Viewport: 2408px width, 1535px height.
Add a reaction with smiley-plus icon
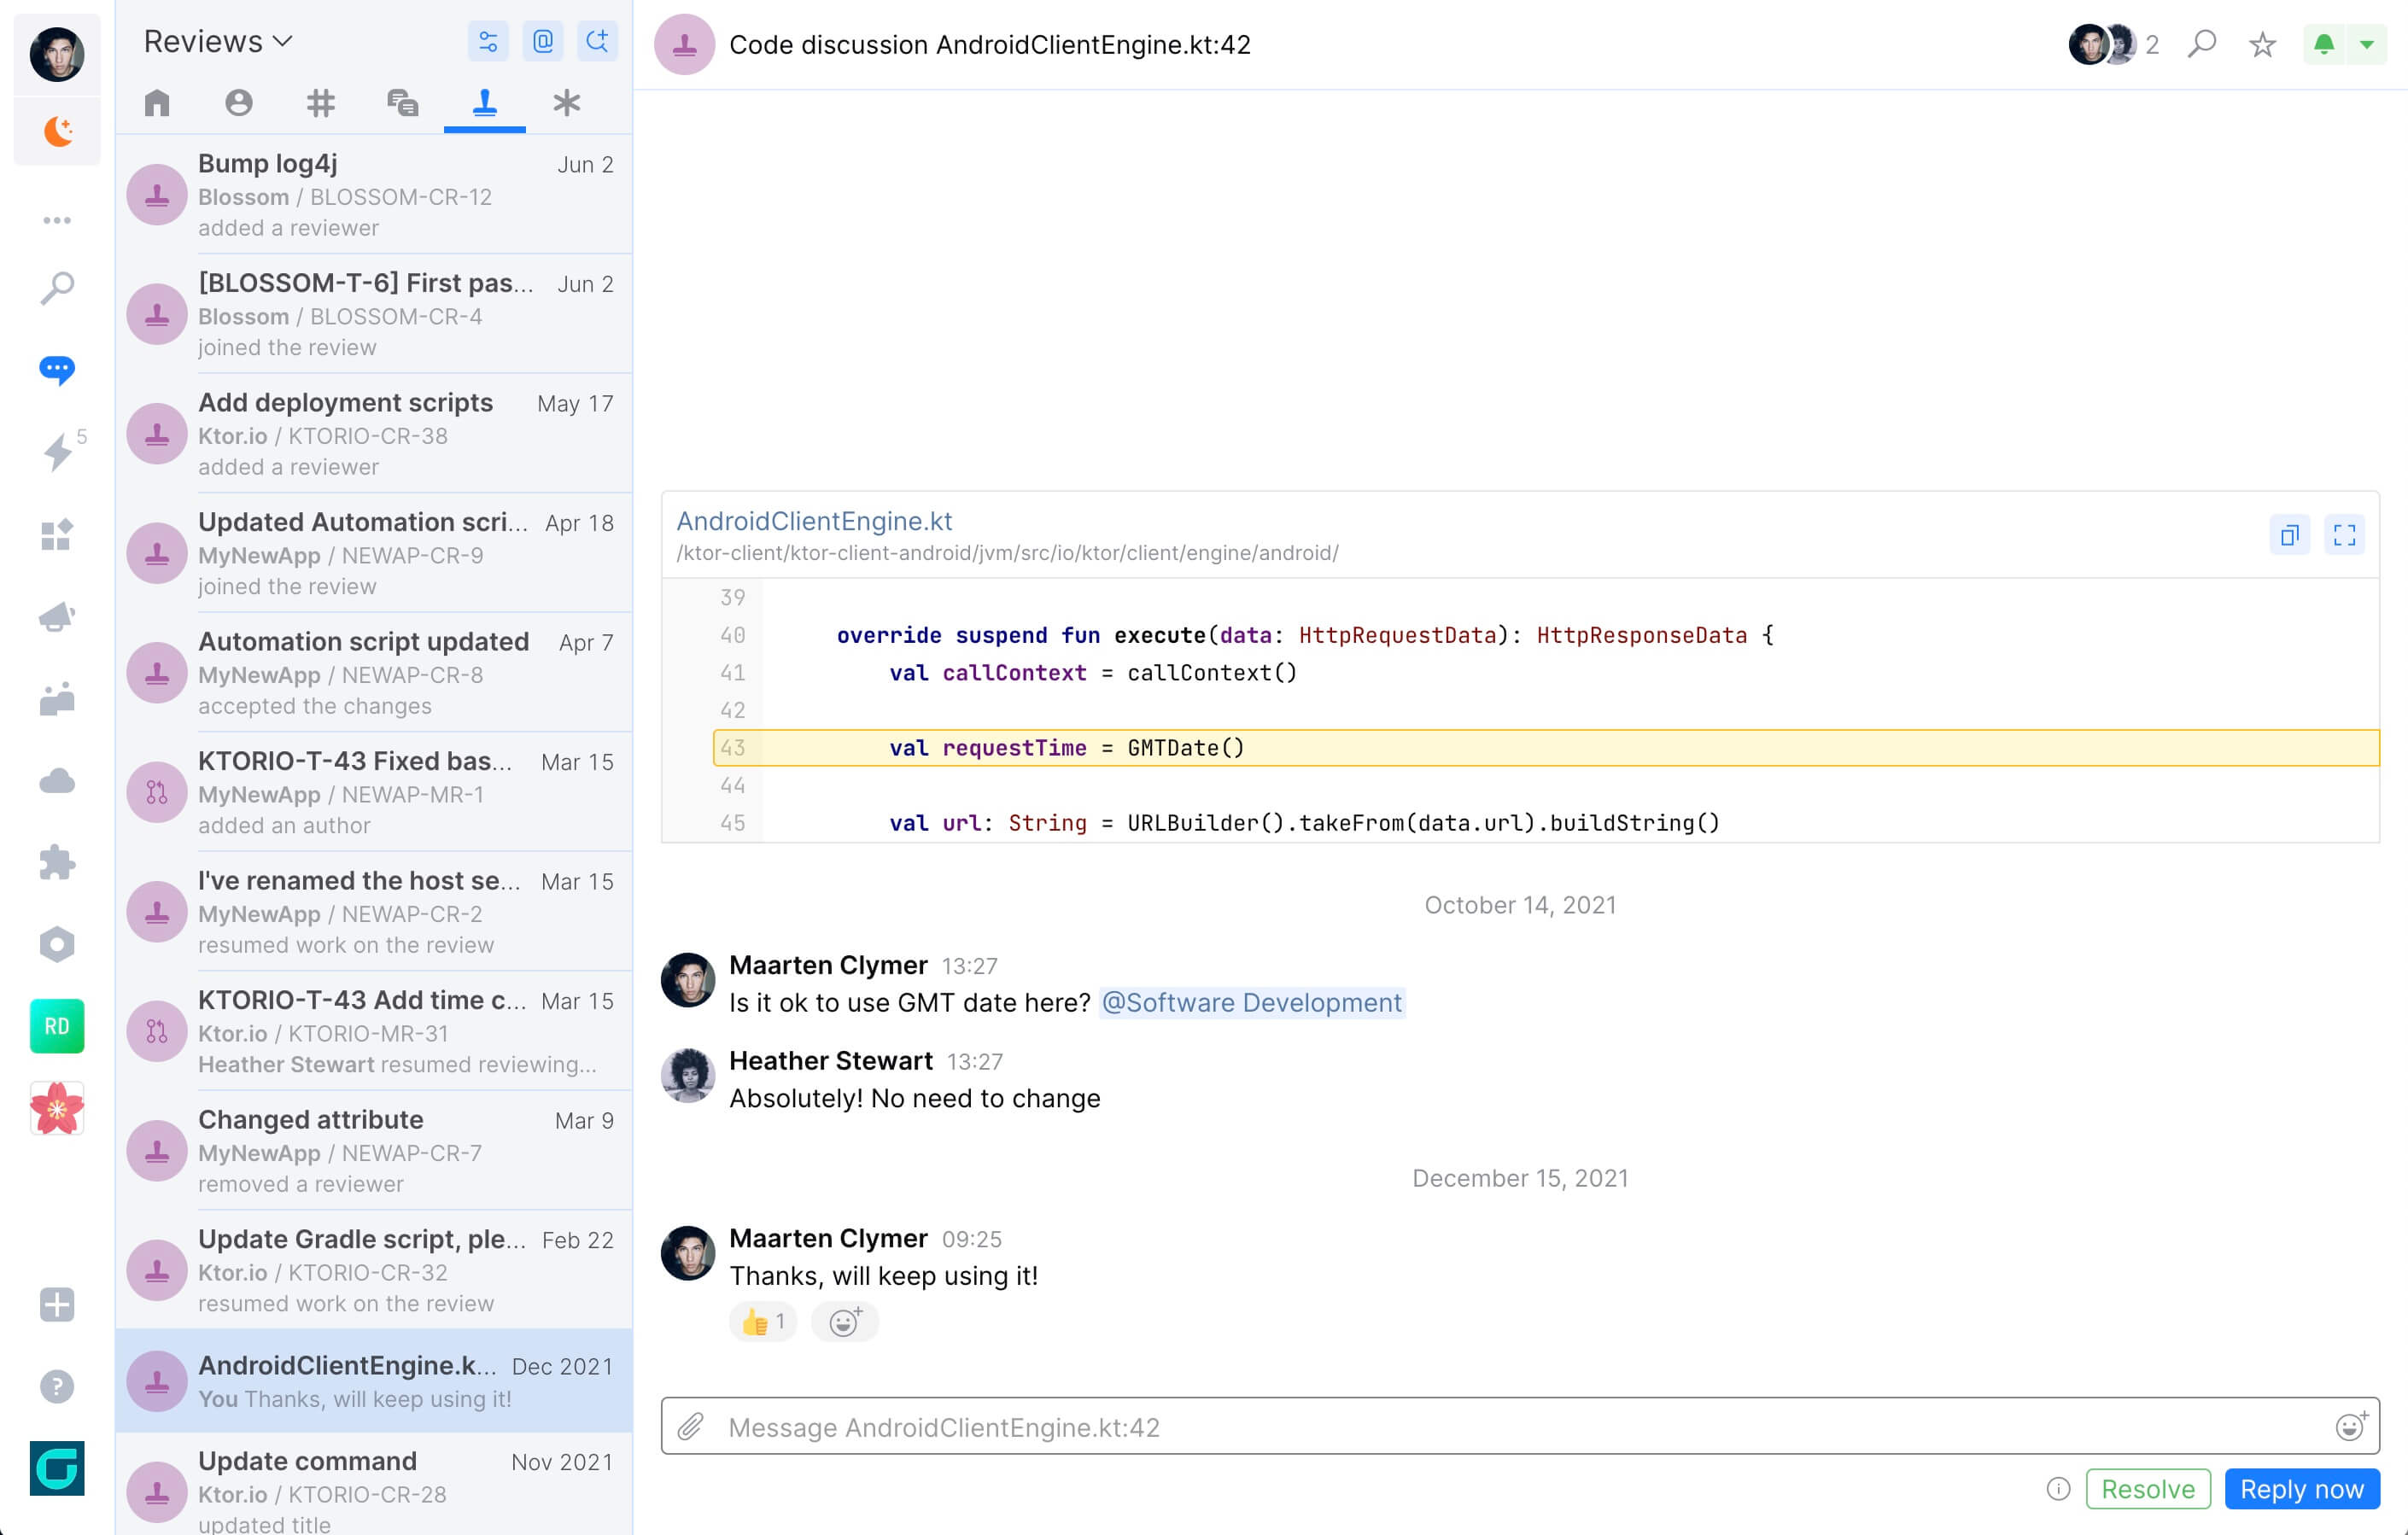coord(845,1322)
